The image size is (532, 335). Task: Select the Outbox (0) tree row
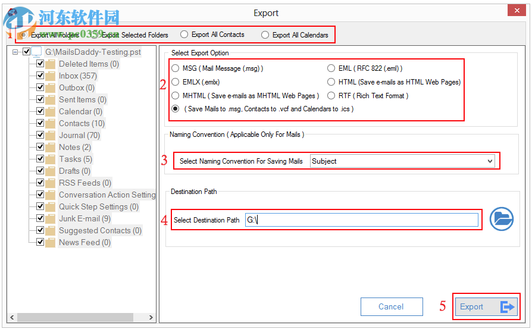coord(77,87)
